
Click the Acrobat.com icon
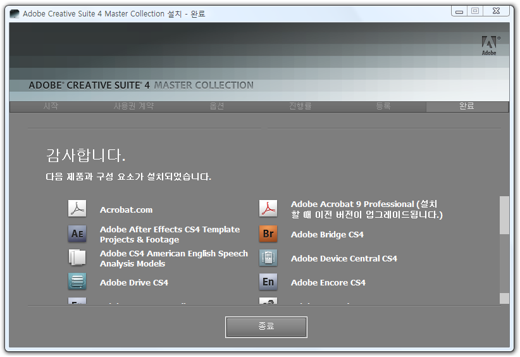coord(77,209)
